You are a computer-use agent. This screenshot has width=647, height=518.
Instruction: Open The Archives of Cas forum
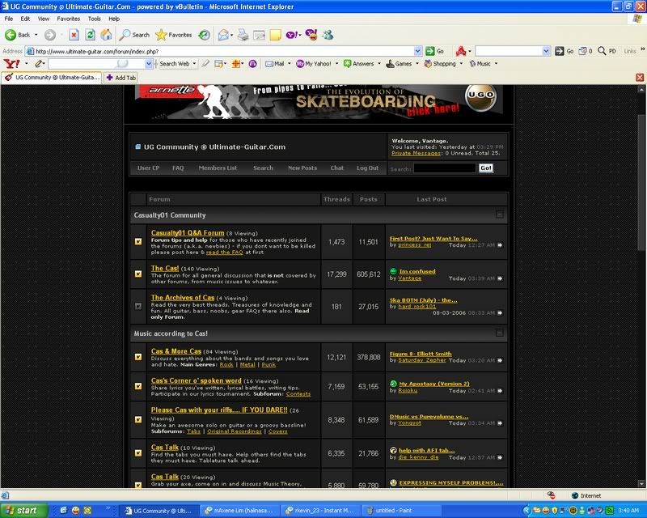click(183, 297)
